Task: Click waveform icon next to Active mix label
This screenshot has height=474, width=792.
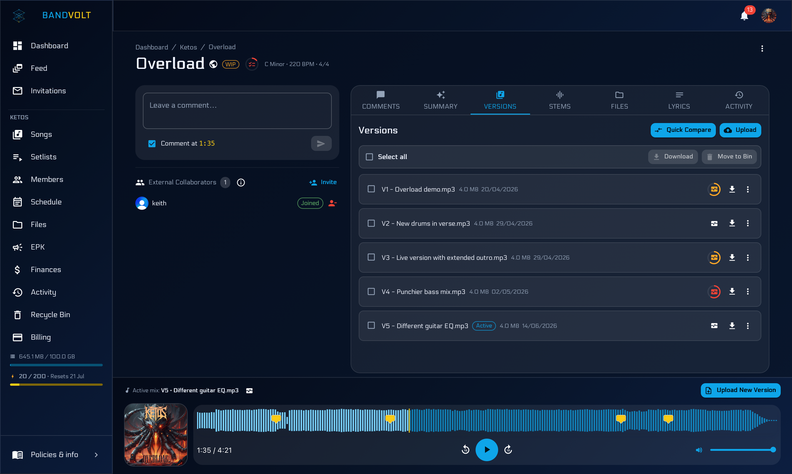Action: pyautogui.click(x=249, y=391)
